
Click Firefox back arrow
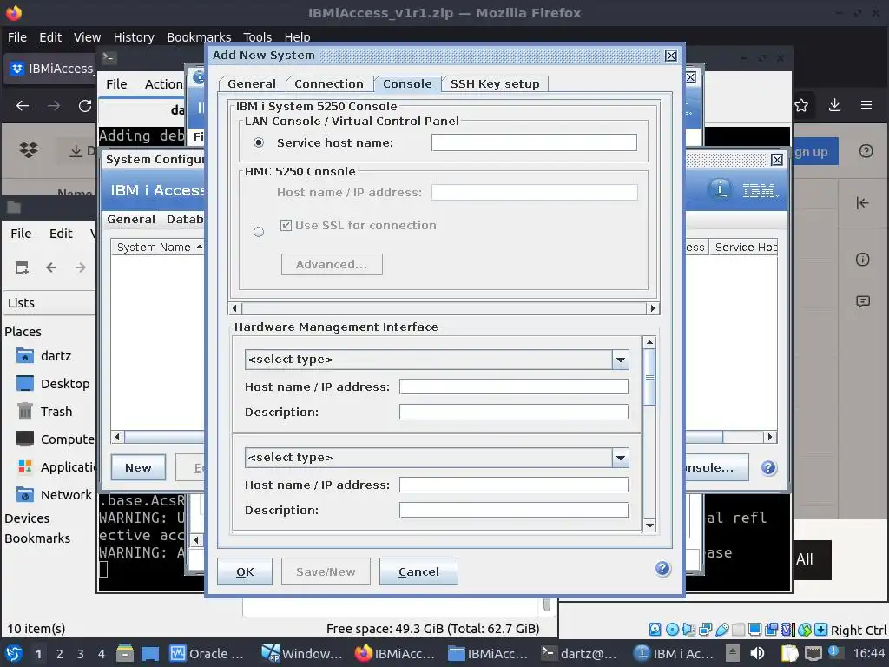23,105
